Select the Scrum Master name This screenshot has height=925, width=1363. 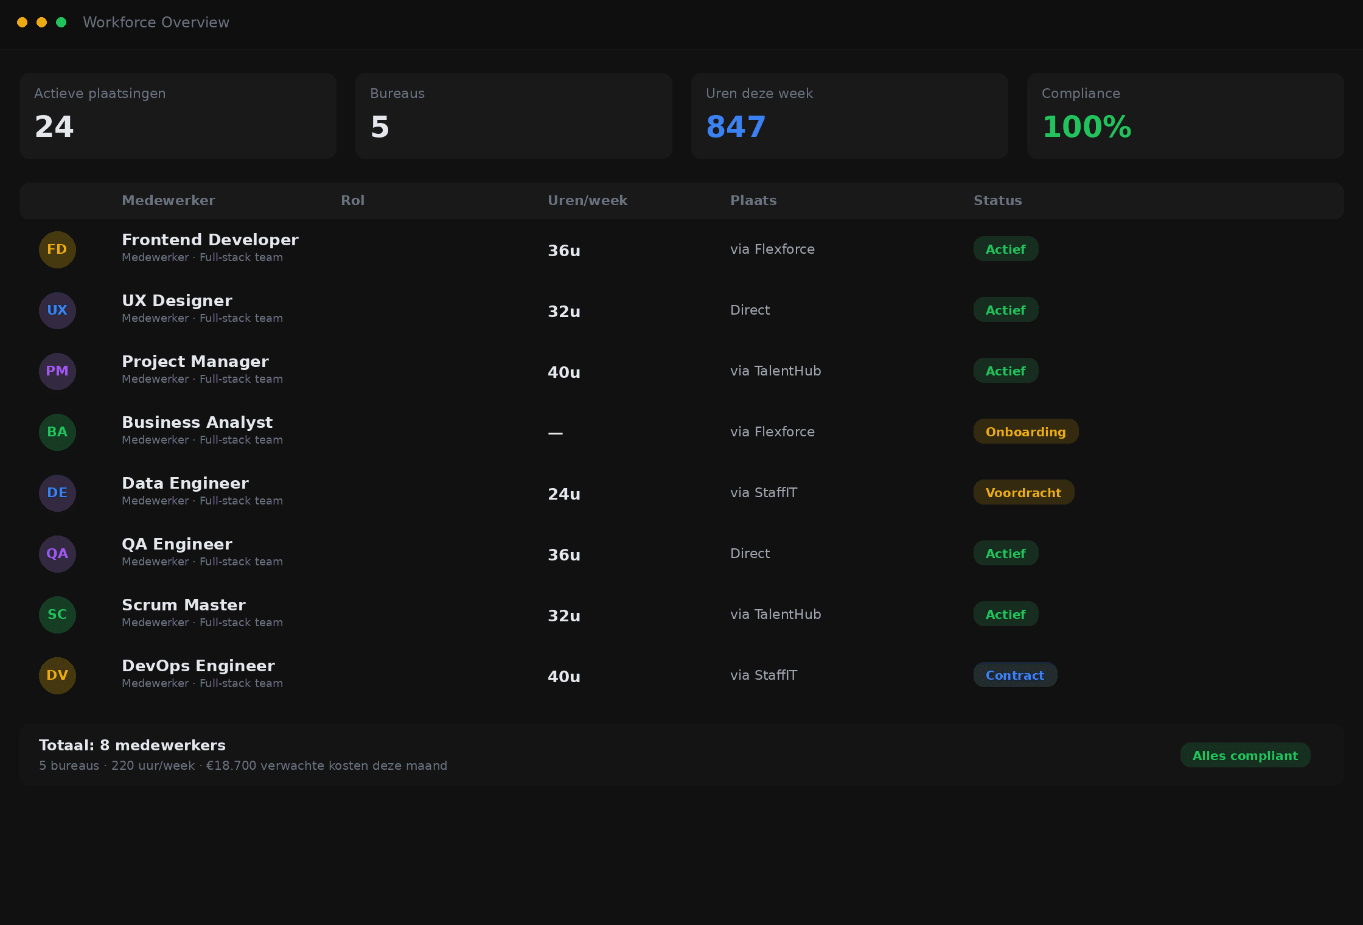pyautogui.click(x=184, y=605)
